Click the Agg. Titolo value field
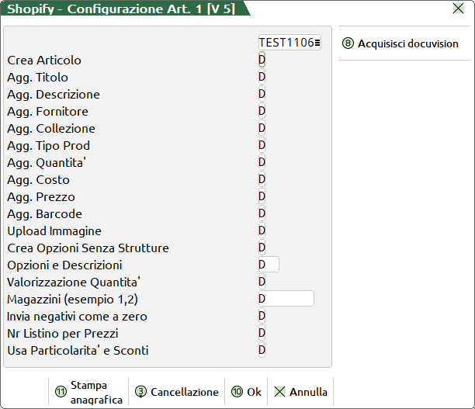This screenshot has width=475, height=409. click(x=262, y=78)
